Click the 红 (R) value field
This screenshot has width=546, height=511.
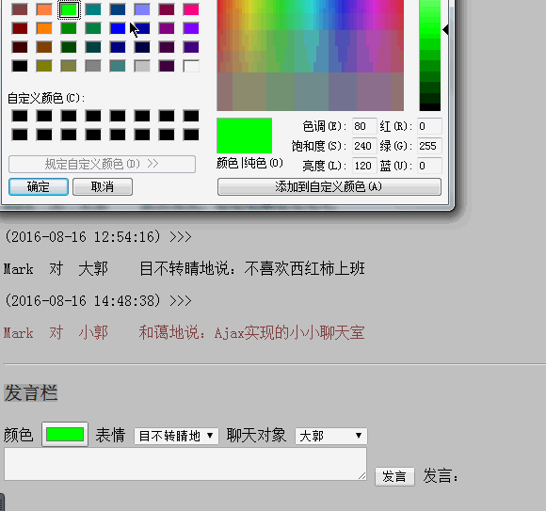click(429, 126)
